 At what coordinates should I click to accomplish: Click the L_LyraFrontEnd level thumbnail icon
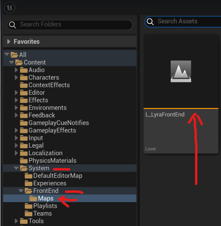181,71
